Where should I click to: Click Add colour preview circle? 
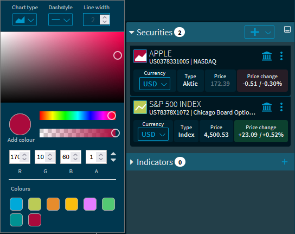(x=20, y=124)
